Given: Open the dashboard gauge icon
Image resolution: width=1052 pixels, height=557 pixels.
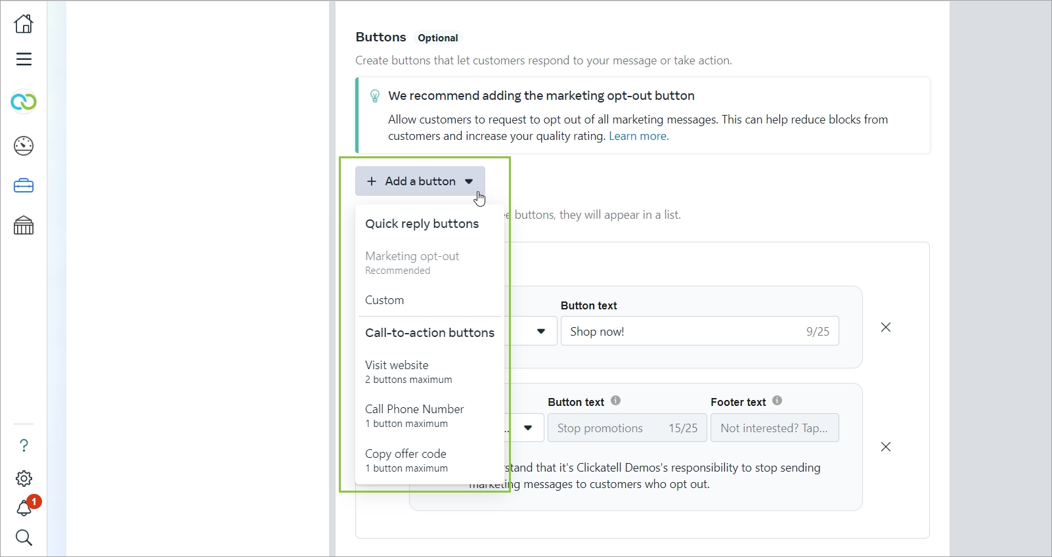Looking at the screenshot, I should pos(24,146).
